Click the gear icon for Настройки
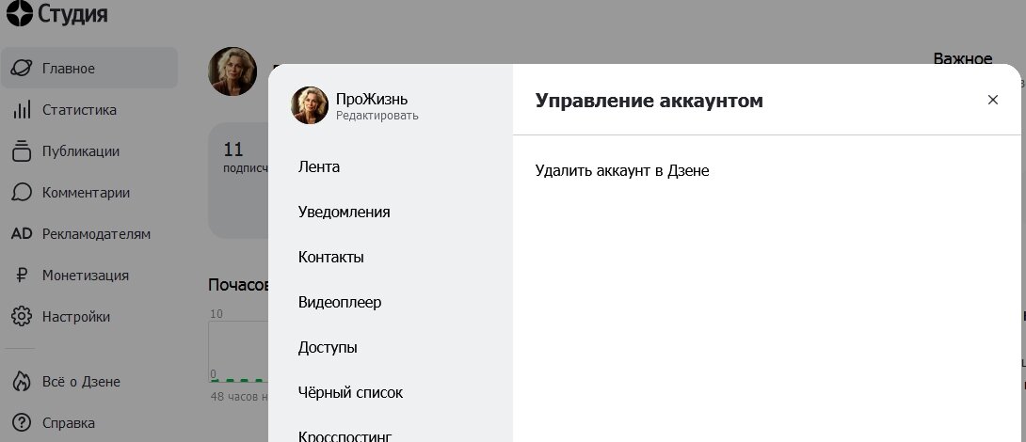Screen dimensions: 1026x442 coord(22,317)
